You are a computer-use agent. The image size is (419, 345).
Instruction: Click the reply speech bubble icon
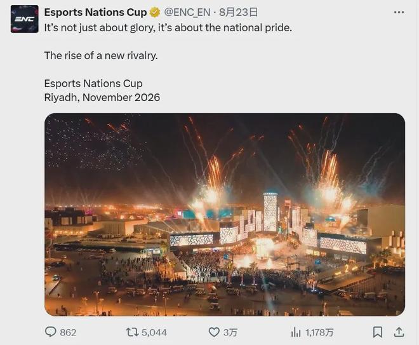(x=51, y=332)
